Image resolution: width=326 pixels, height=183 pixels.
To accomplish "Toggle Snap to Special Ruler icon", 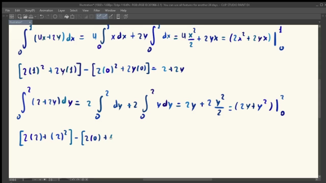I will 105,17.
